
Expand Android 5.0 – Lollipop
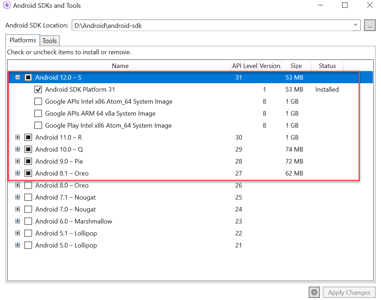[17, 245]
